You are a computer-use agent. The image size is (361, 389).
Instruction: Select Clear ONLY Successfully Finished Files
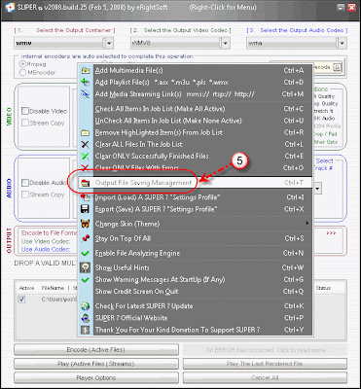[196, 157]
